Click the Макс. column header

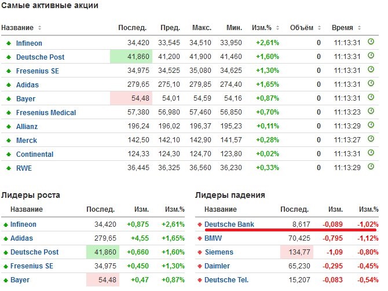coord(202,28)
